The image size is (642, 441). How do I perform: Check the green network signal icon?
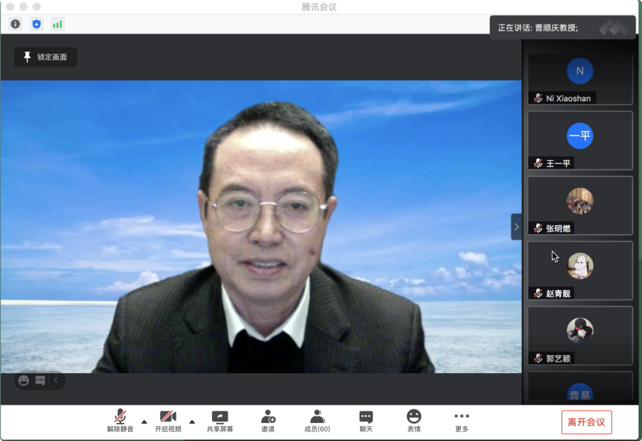point(57,24)
